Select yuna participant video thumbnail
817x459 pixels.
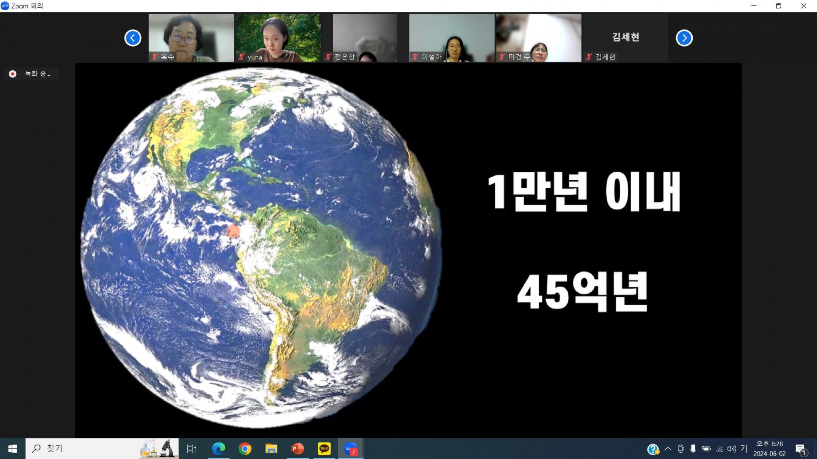[278, 37]
